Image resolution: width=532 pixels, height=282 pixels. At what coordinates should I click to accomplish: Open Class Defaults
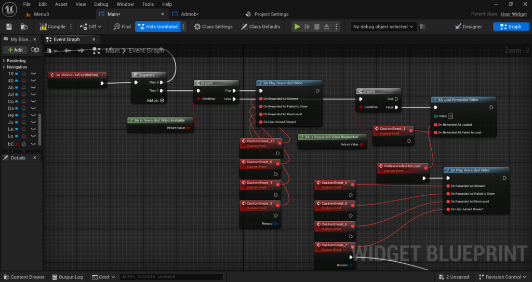(261, 26)
